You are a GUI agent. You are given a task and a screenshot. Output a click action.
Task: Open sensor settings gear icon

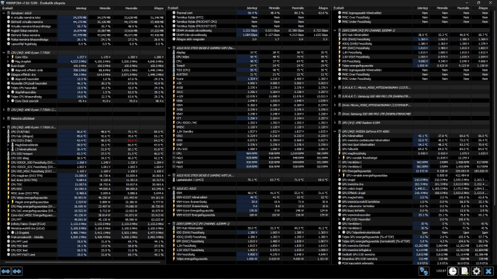point(476,271)
